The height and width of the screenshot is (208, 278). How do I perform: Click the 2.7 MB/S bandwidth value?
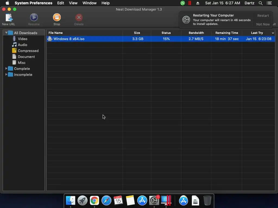click(196, 39)
